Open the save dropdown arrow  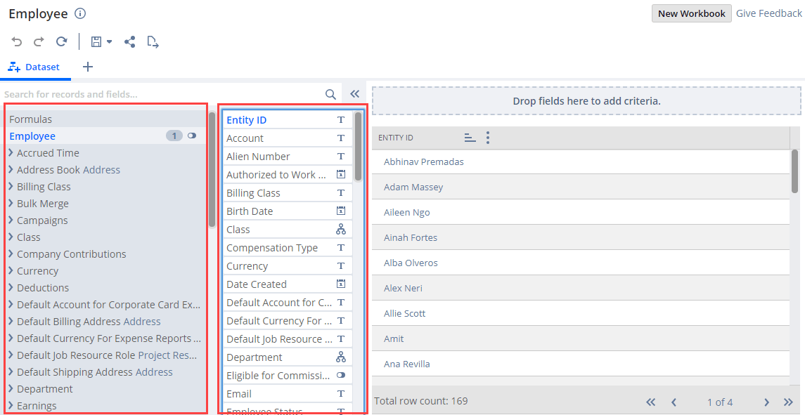point(109,41)
